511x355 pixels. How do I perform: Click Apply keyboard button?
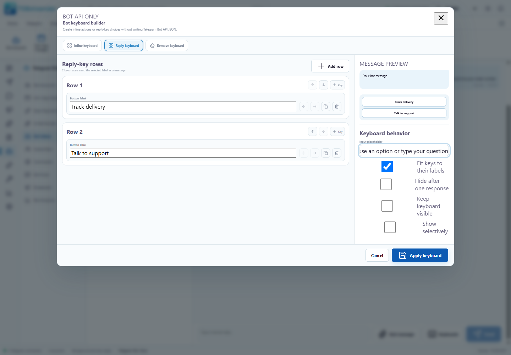(x=420, y=255)
